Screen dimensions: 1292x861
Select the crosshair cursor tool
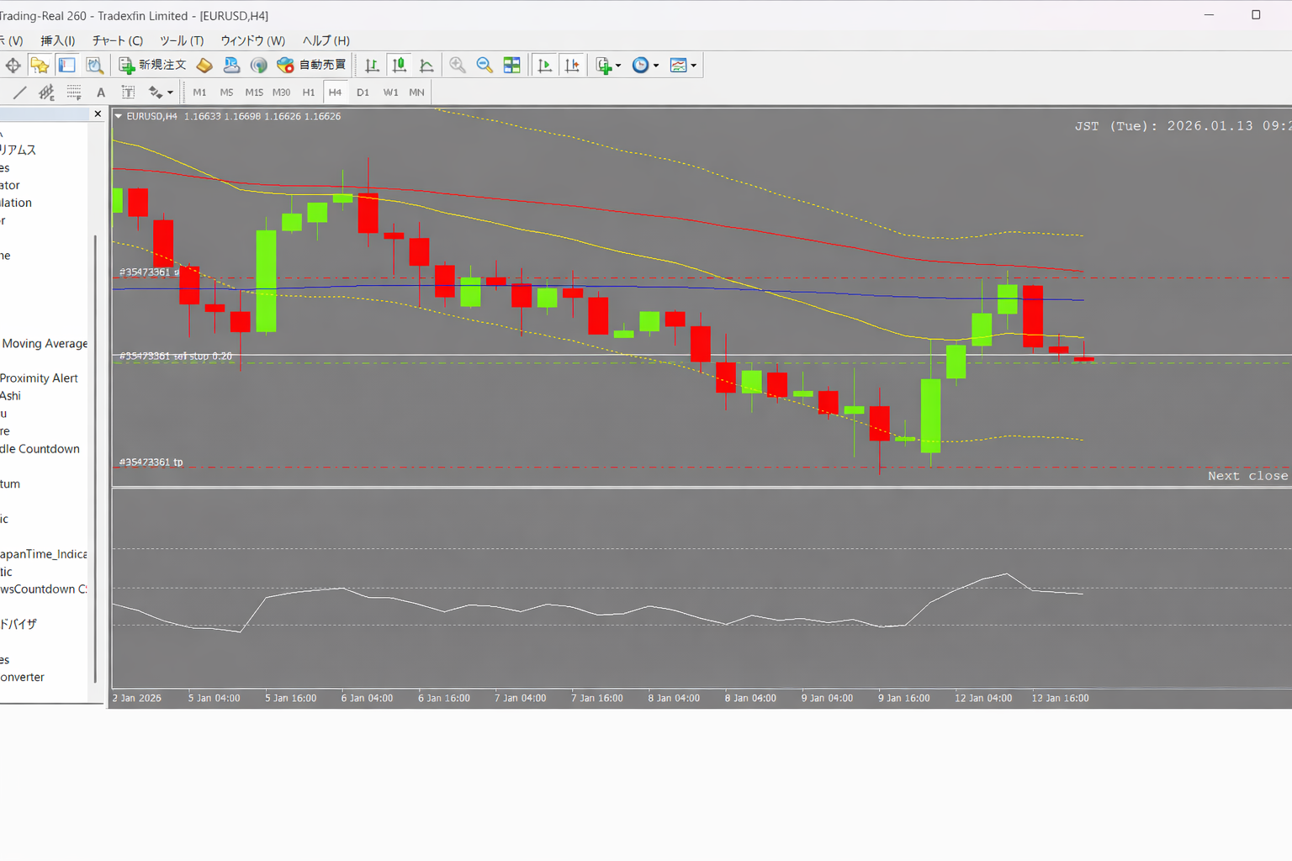13,65
